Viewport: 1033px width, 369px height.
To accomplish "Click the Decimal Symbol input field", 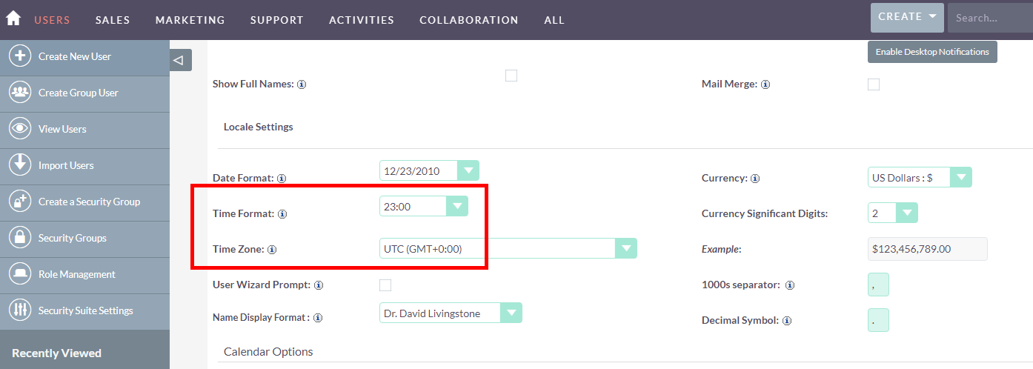I will [878, 320].
